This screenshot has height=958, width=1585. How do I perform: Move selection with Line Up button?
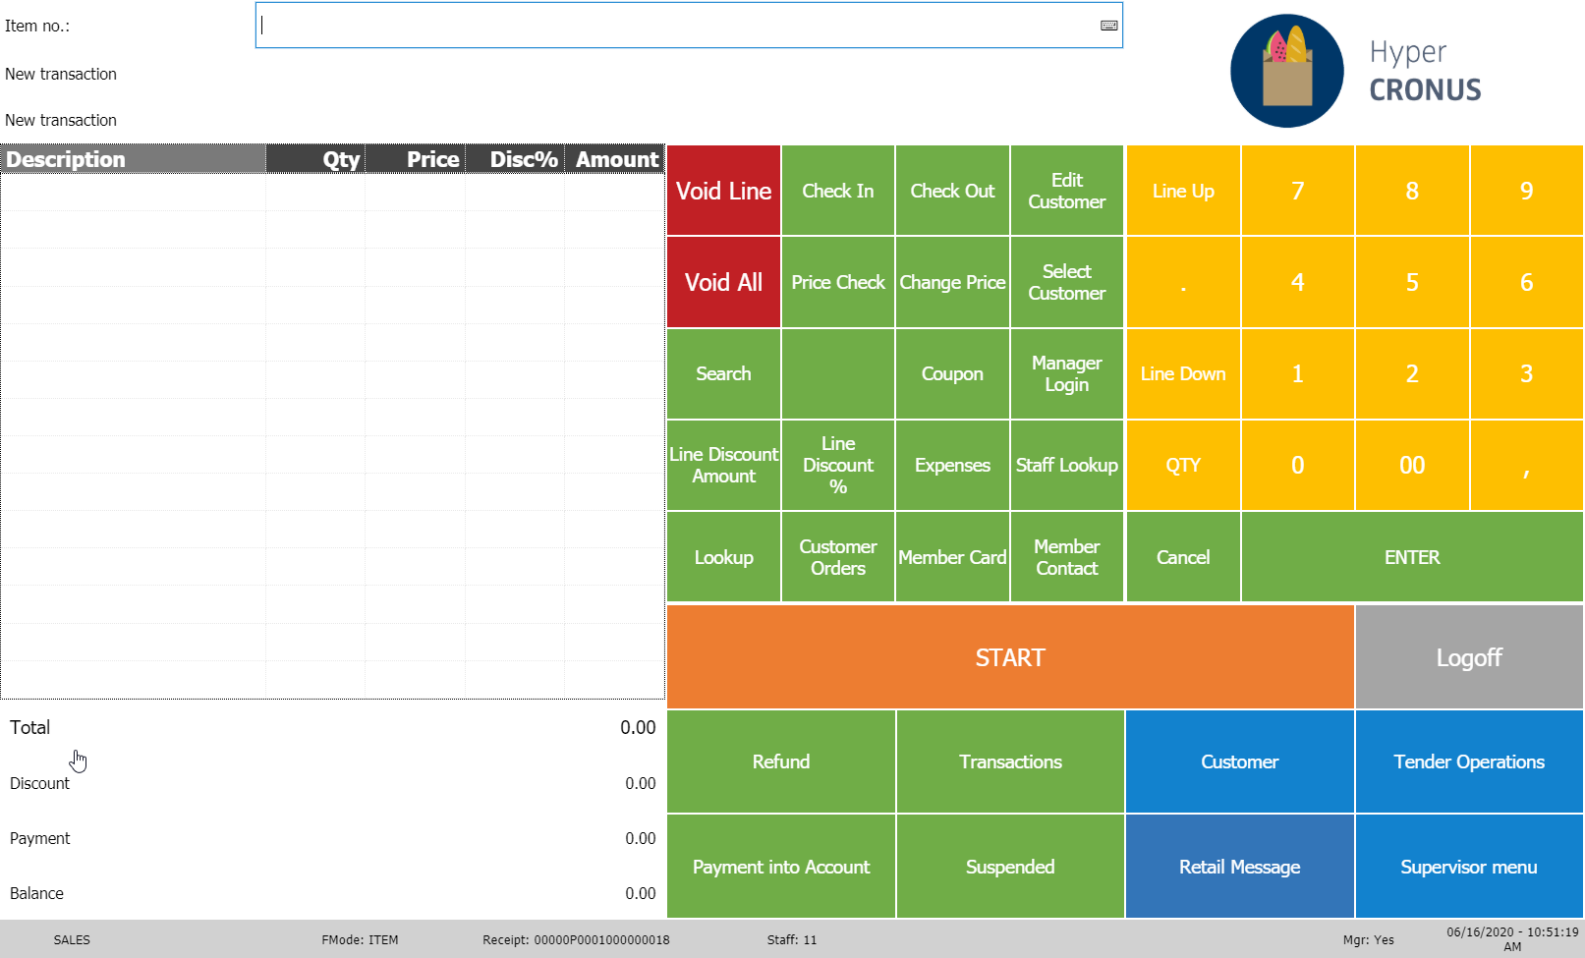1182,191
